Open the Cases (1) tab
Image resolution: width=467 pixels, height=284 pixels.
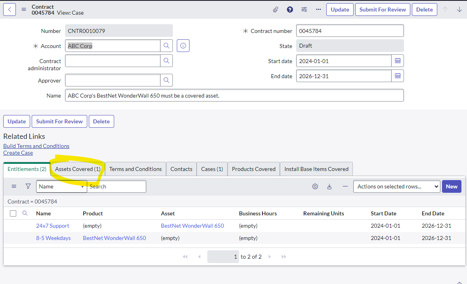coord(212,169)
